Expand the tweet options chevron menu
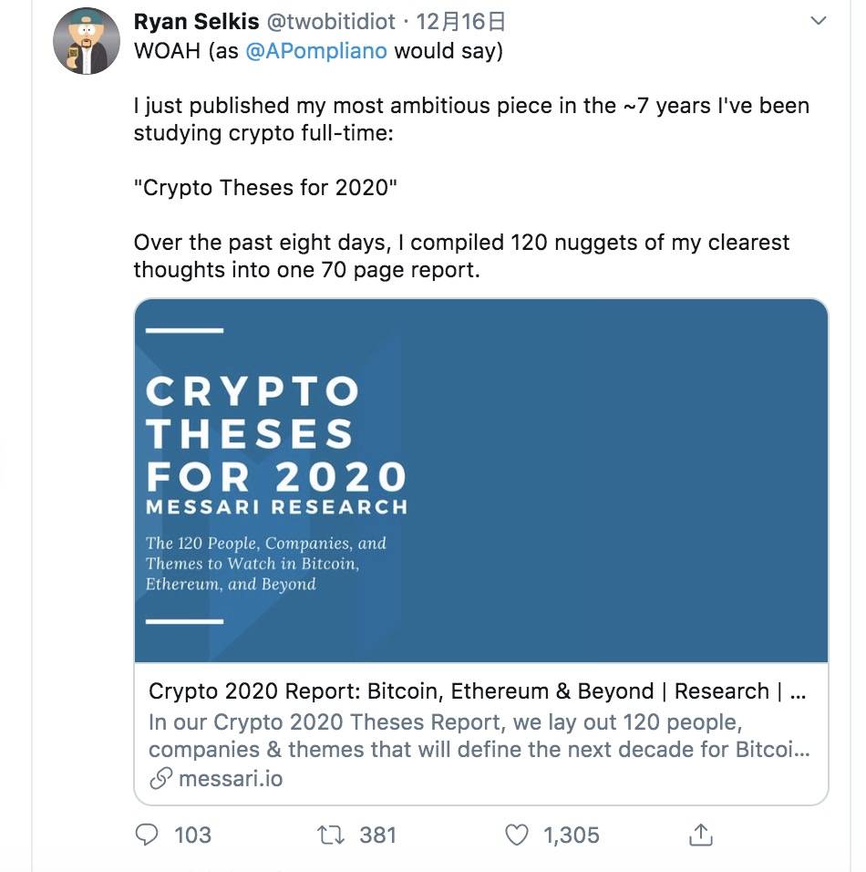This screenshot has width=866, height=872. pyautogui.click(x=818, y=21)
